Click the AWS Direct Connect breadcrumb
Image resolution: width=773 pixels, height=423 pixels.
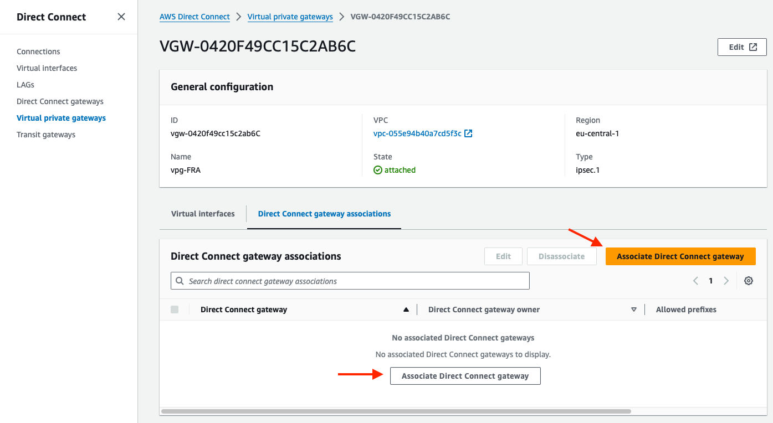coord(194,17)
